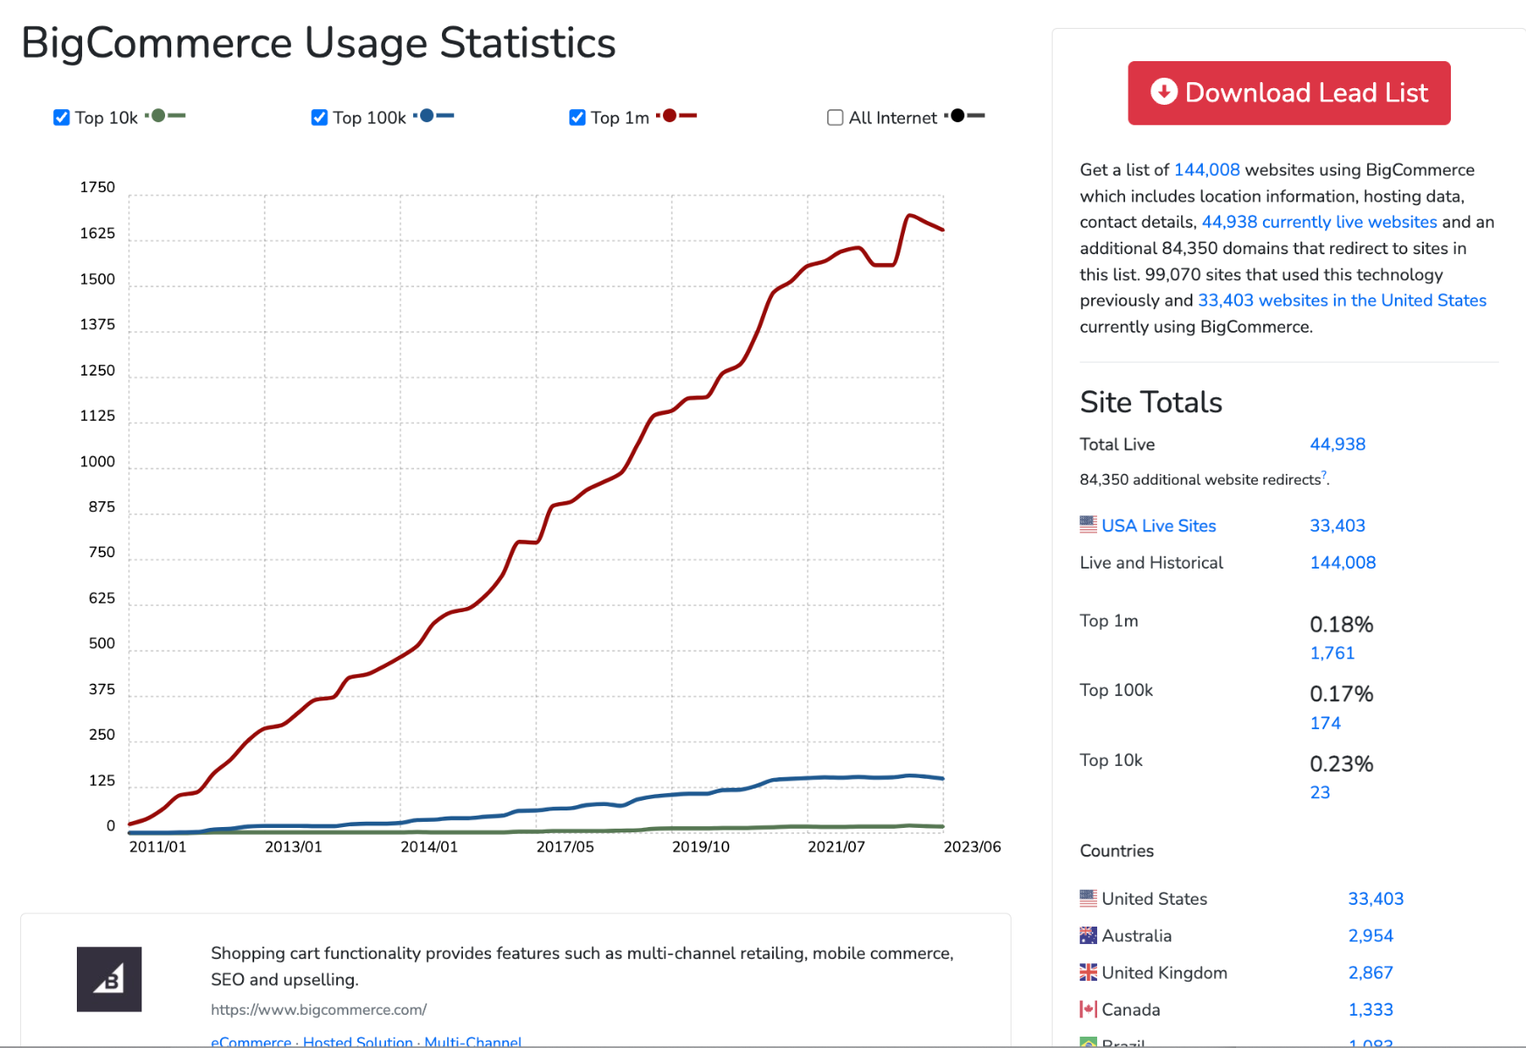
Task: Click the Live and Historical 144,008 value
Action: point(1343,562)
